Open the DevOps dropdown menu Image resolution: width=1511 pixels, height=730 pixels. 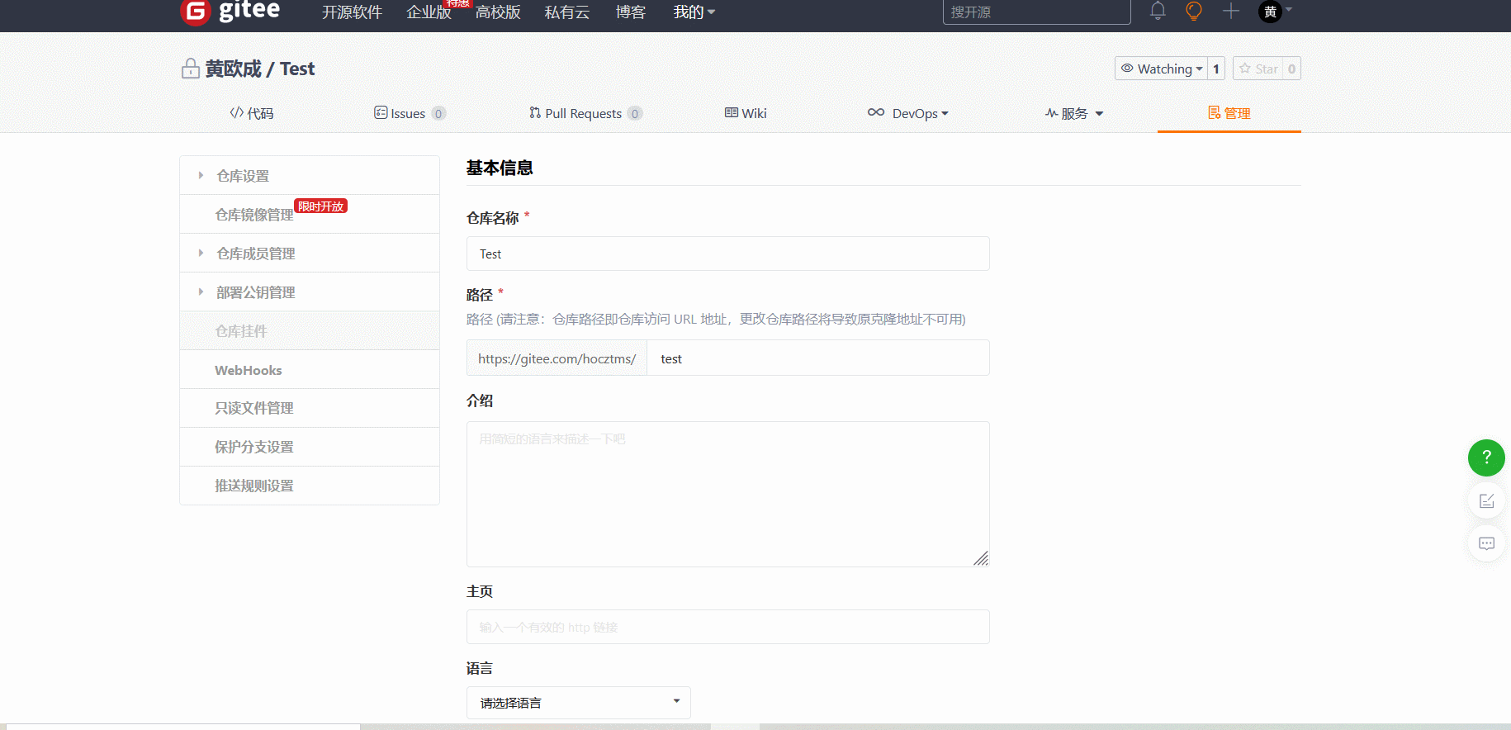[908, 113]
